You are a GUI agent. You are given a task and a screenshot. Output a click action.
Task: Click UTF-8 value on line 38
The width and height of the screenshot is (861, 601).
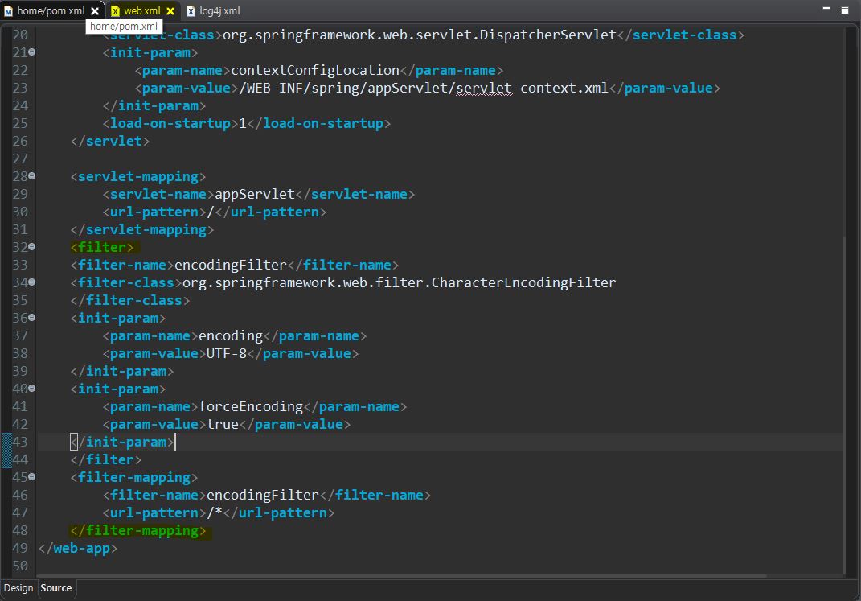coord(226,353)
